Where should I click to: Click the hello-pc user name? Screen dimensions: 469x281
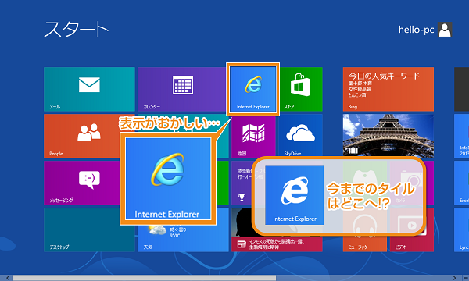416,30
